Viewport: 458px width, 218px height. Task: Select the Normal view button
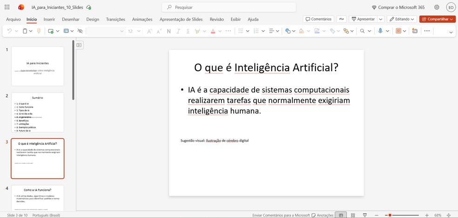pos(341,215)
